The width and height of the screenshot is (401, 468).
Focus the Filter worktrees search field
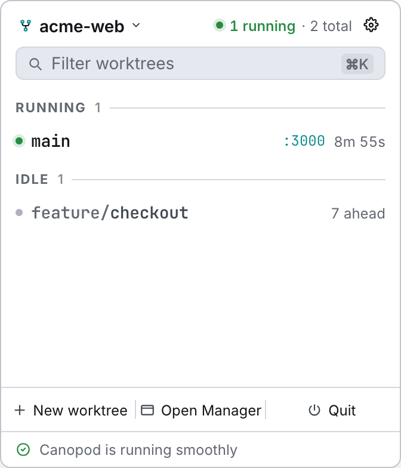coord(200,63)
